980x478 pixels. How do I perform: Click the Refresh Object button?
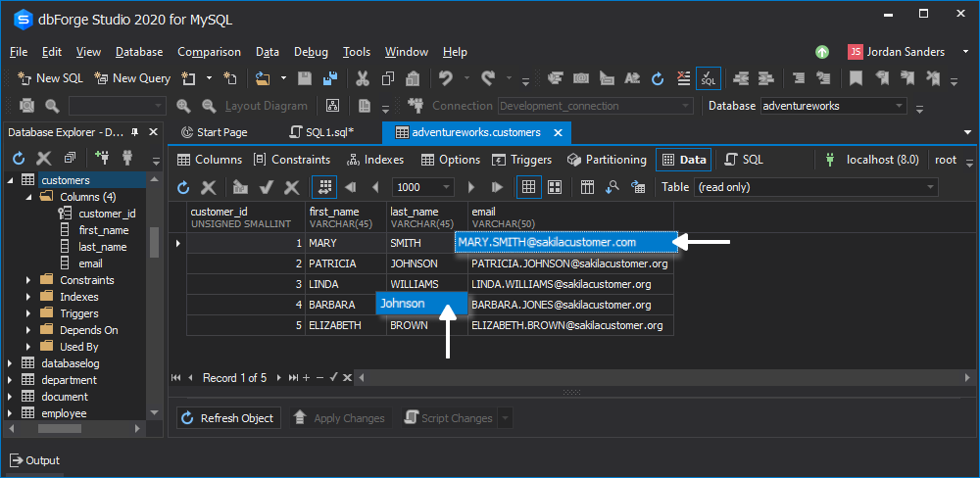(x=228, y=418)
